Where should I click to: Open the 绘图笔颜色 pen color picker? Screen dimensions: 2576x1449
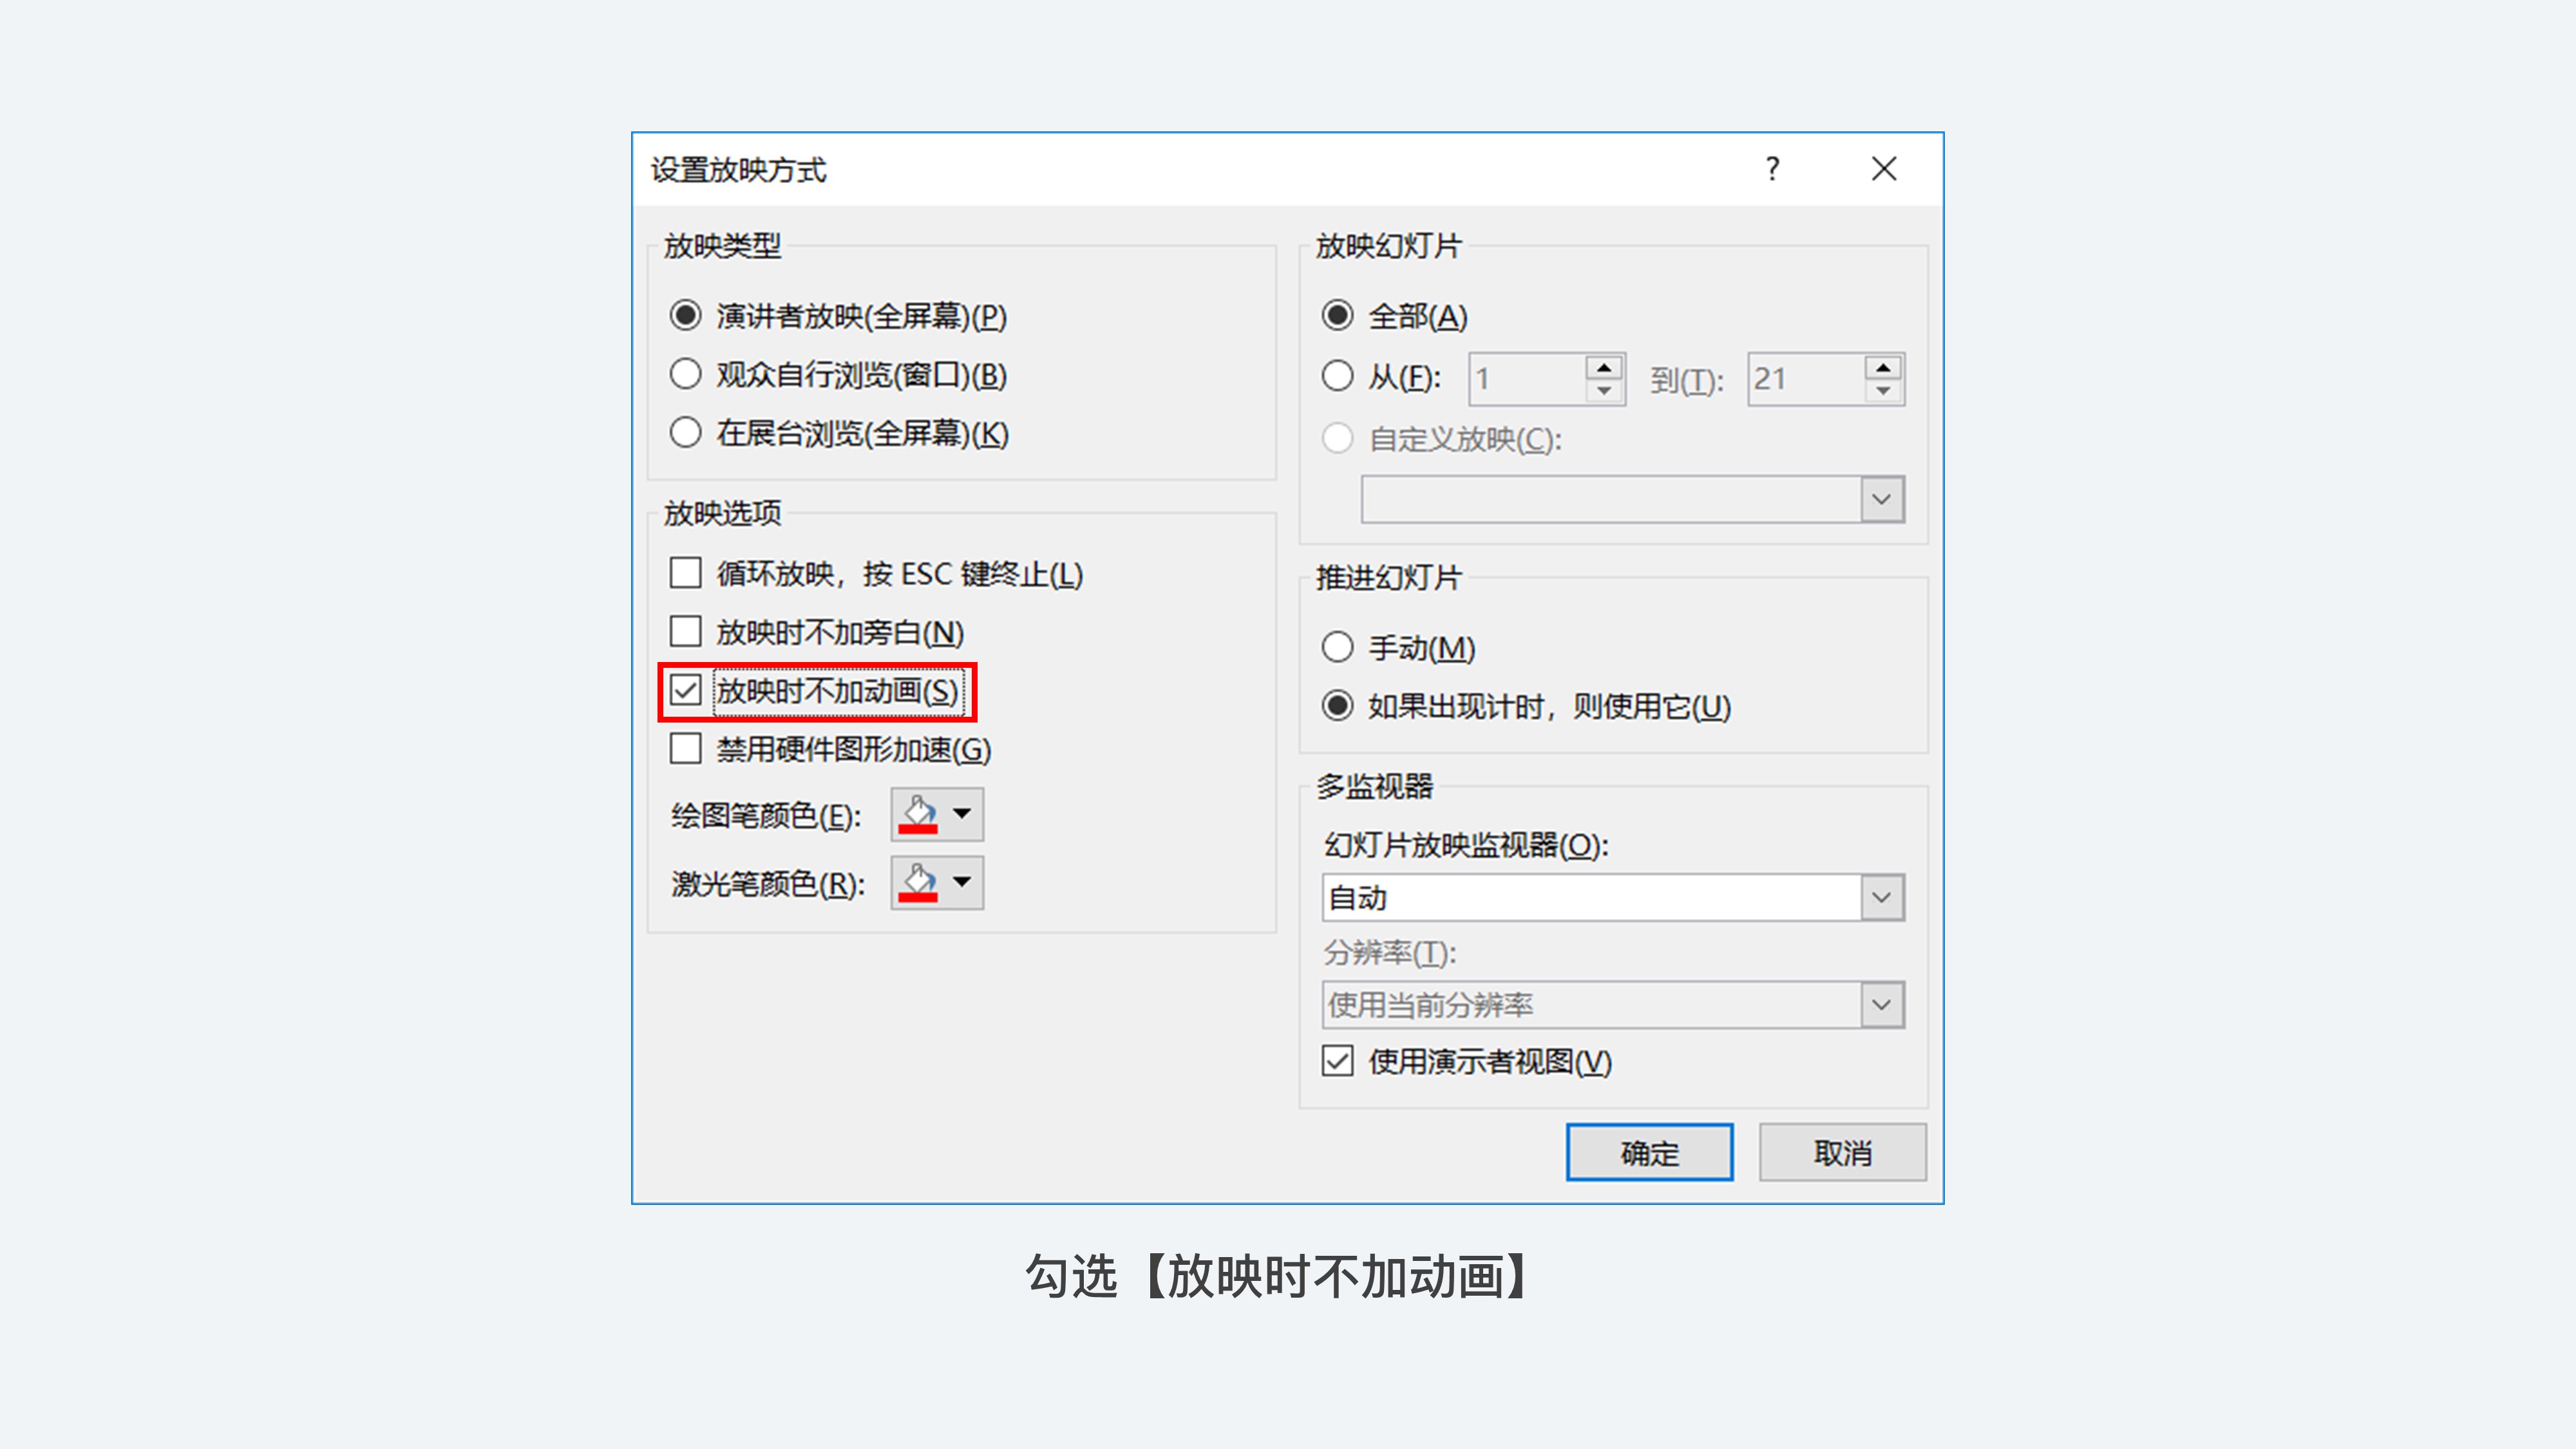tap(937, 814)
